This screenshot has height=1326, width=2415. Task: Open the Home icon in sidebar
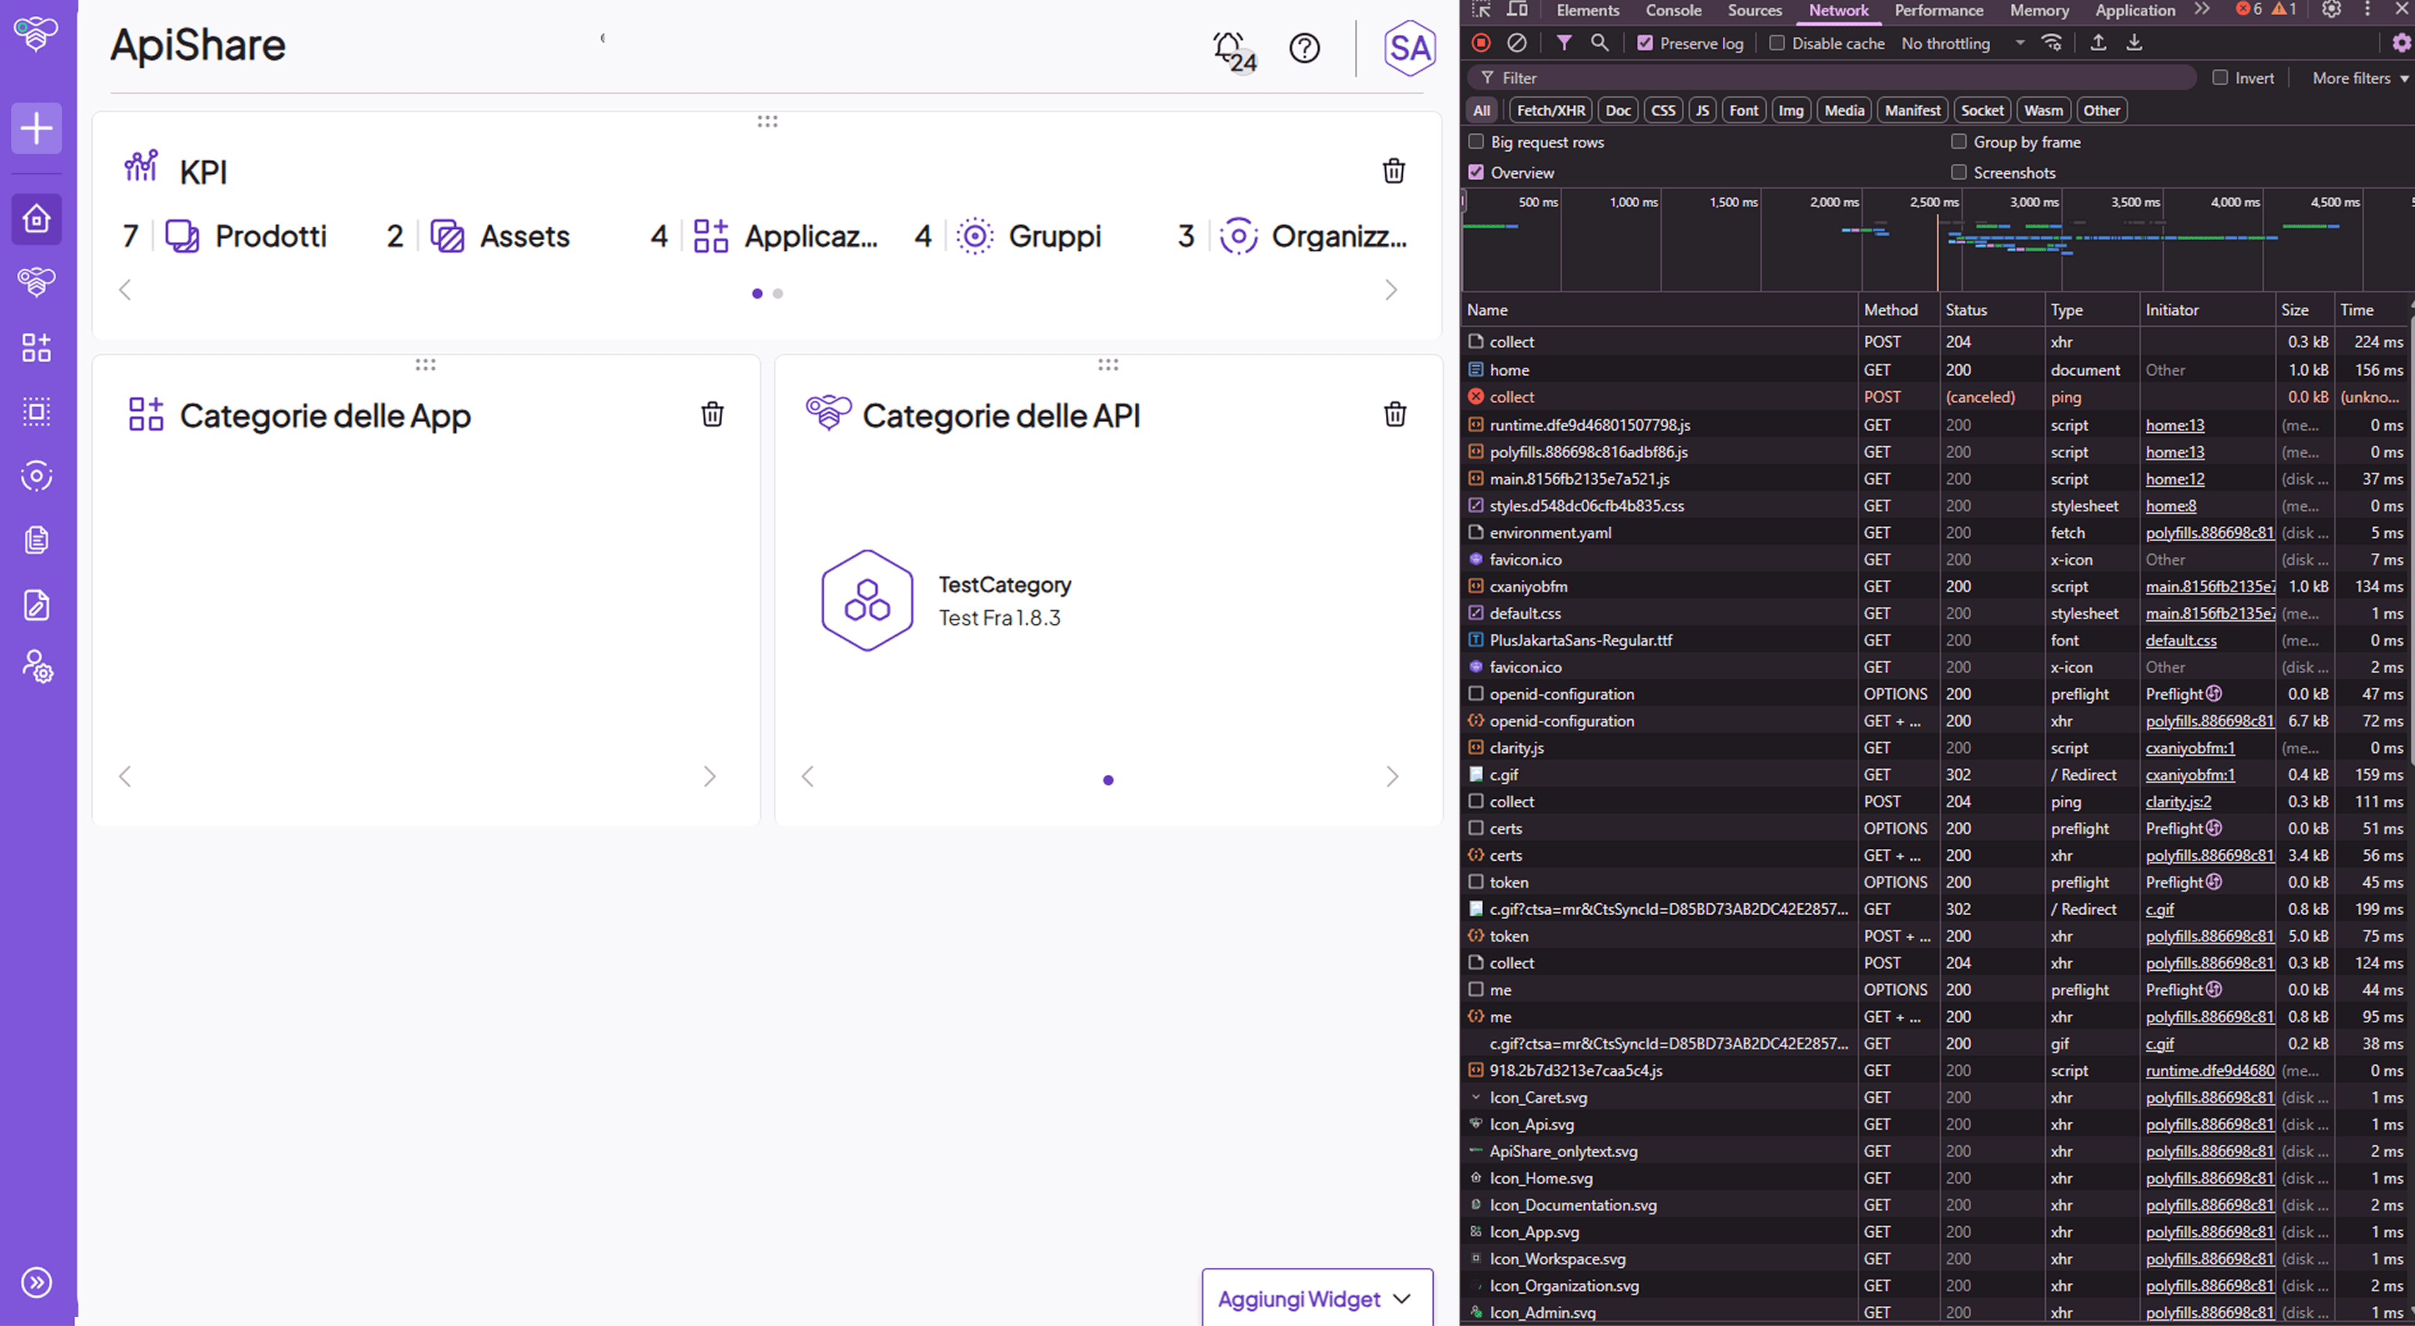[37, 218]
